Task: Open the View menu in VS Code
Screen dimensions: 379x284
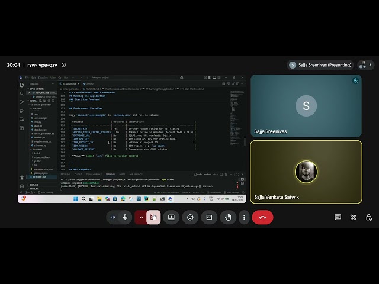Action: tap(53, 78)
